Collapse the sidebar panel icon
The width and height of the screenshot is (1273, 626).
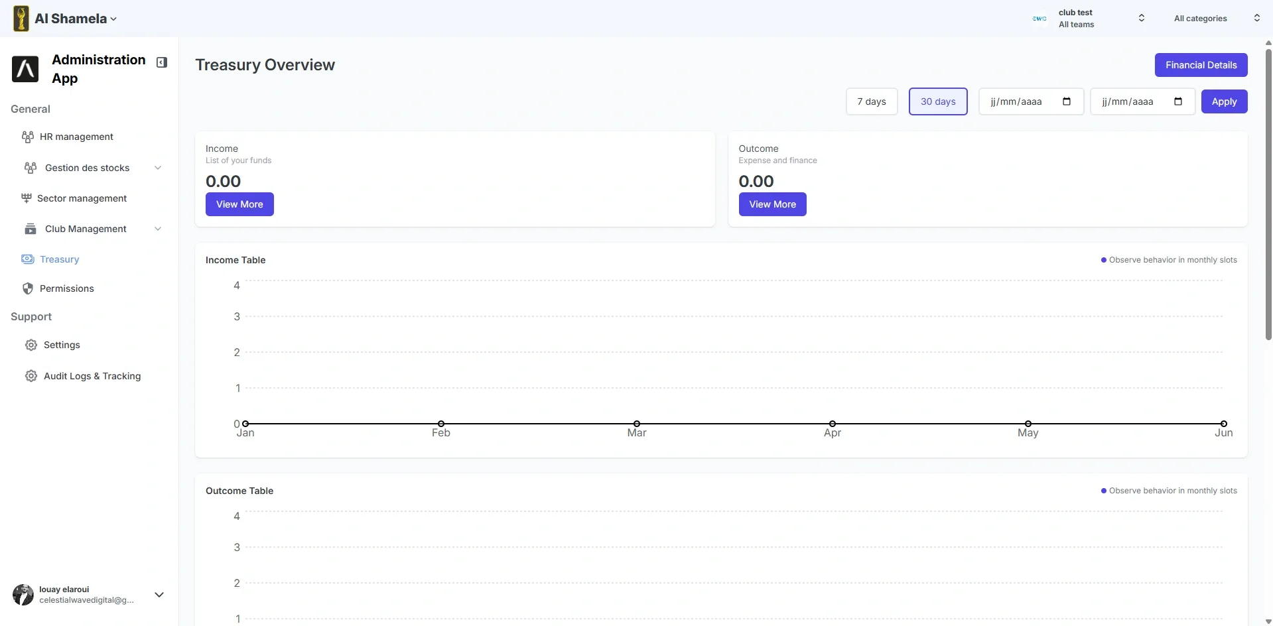(162, 62)
